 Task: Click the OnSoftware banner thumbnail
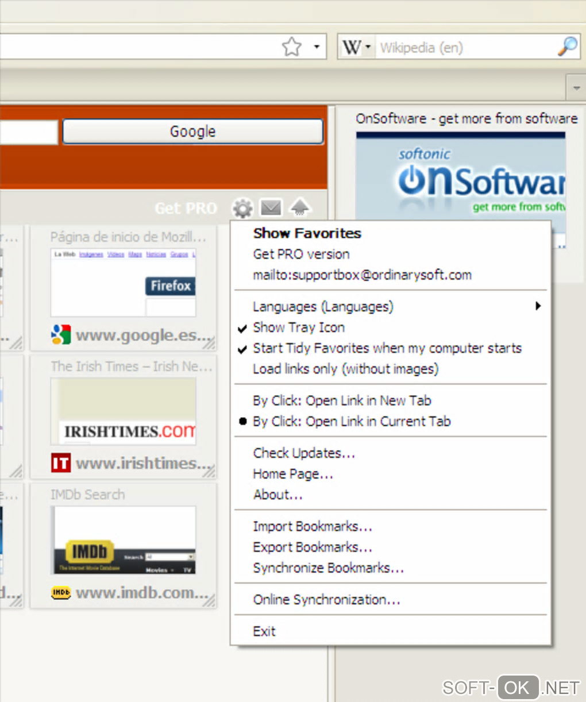pyautogui.click(x=461, y=175)
